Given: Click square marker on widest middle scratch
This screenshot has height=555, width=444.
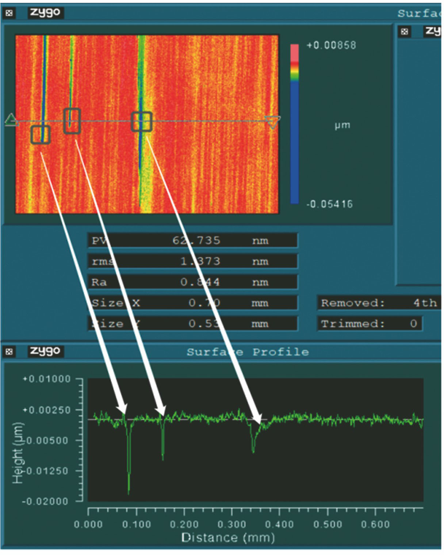Looking at the screenshot, I should 141,121.
